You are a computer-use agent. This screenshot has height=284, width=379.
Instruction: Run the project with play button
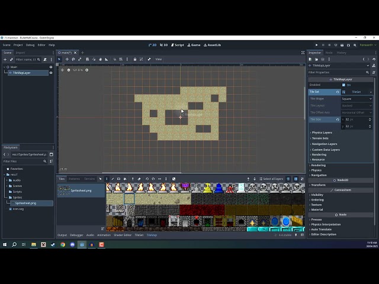pyautogui.click(x=316, y=45)
